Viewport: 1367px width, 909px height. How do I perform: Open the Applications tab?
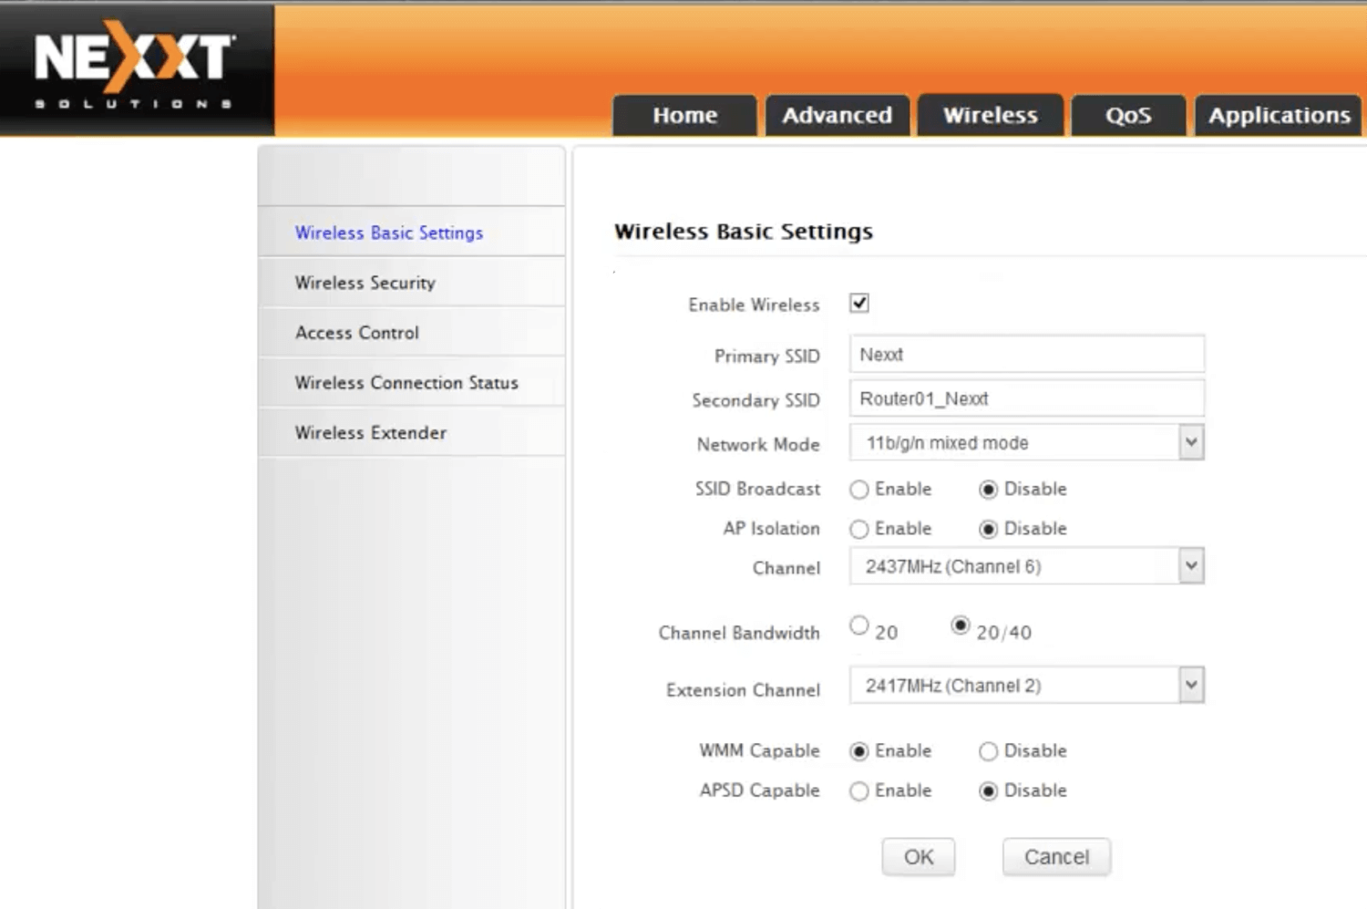coord(1279,116)
